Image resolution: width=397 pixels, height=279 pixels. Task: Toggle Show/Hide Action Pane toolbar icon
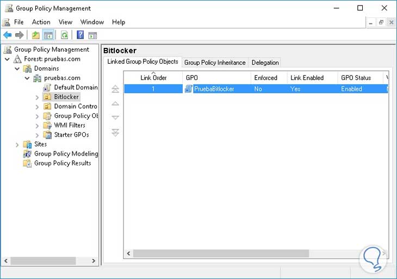coord(92,35)
